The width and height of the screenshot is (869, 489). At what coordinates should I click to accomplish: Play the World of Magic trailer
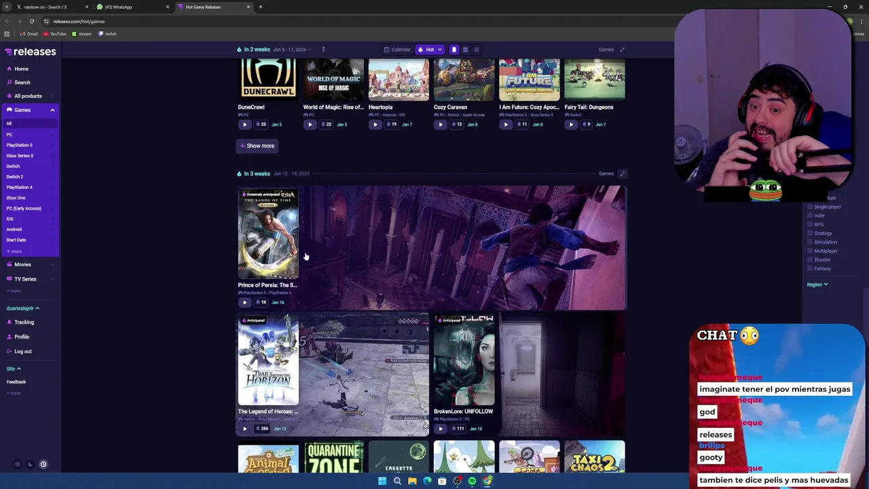tap(310, 124)
